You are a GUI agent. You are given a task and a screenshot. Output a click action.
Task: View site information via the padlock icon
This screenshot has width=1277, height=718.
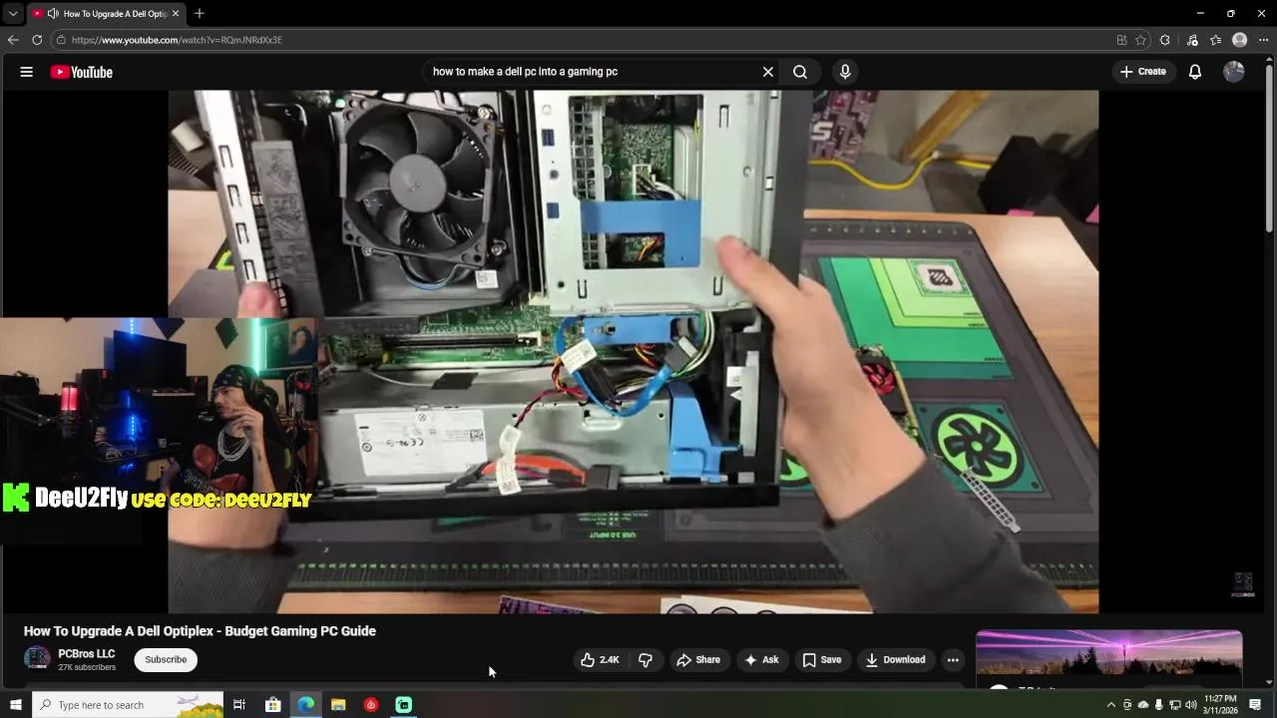click(x=61, y=40)
